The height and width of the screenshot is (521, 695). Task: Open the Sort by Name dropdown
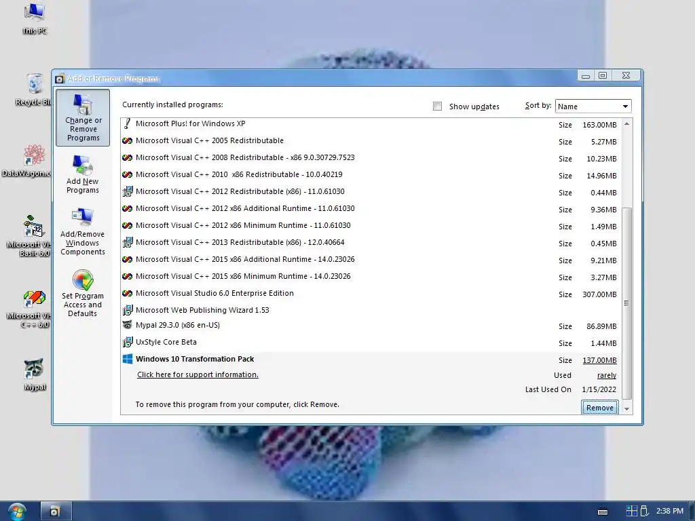coord(593,107)
